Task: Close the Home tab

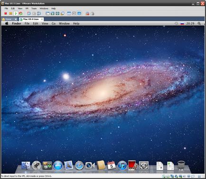Action: click(16, 19)
